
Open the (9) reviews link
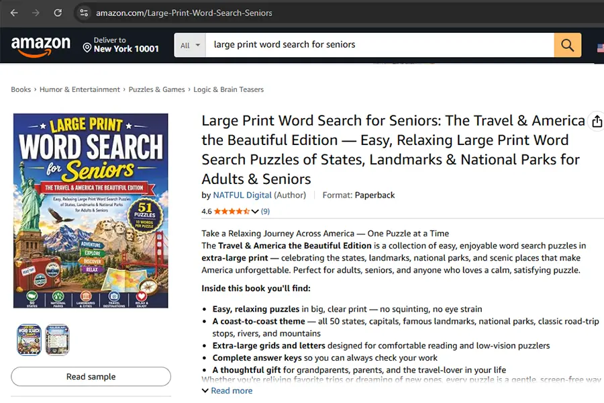(265, 212)
